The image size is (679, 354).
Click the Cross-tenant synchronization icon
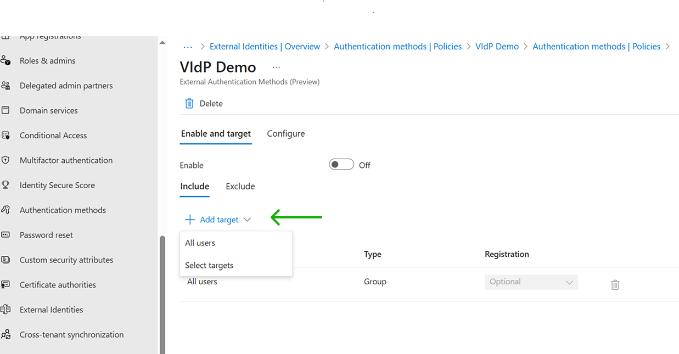pyautogui.click(x=5, y=334)
